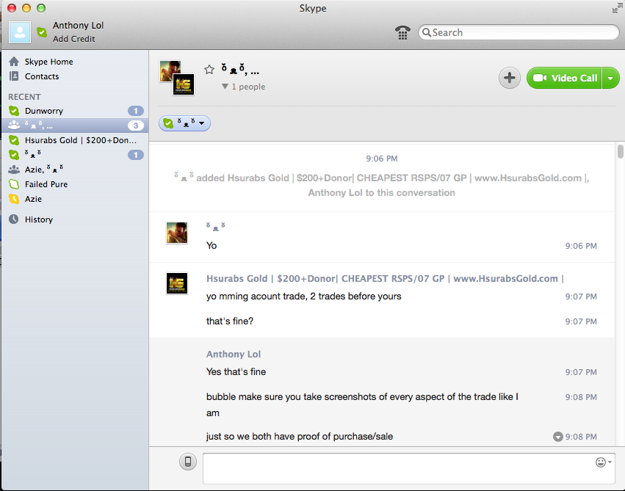Enter full screen with top-right arrows icon
The width and height of the screenshot is (625, 491).
pyautogui.click(x=617, y=8)
